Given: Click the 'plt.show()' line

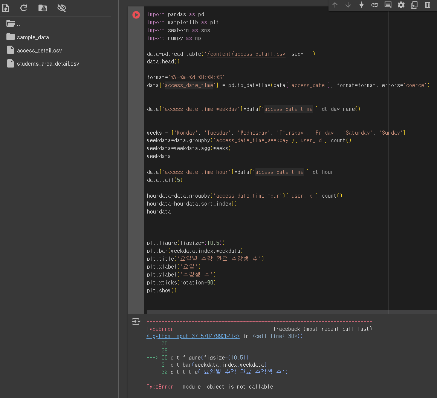Looking at the screenshot, I should click(x=162, y=290).
